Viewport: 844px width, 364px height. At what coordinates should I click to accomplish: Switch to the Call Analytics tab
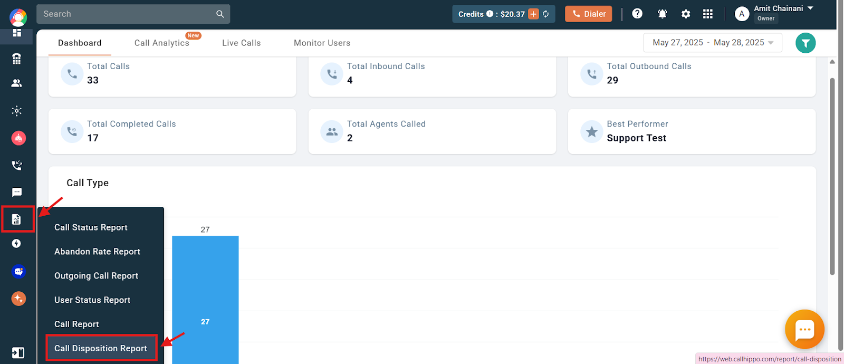pyautogui.click(x=162, y=43)
